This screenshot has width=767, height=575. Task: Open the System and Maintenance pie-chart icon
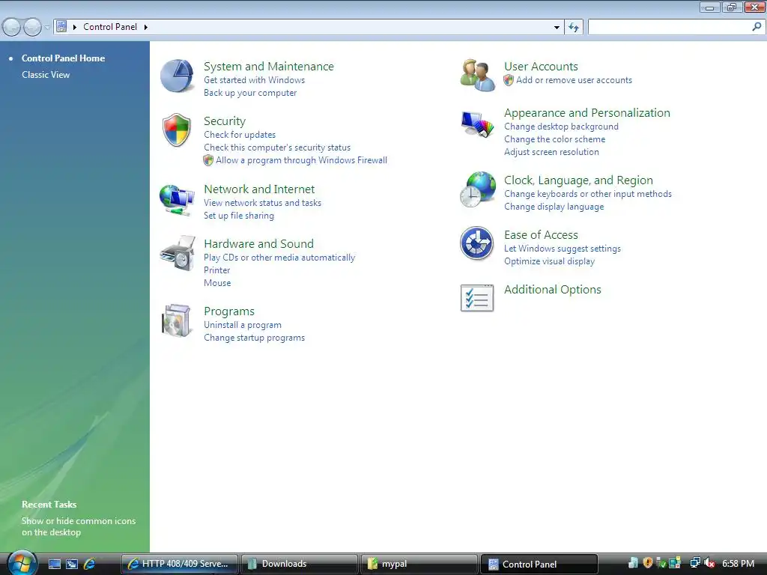point(177,76)
